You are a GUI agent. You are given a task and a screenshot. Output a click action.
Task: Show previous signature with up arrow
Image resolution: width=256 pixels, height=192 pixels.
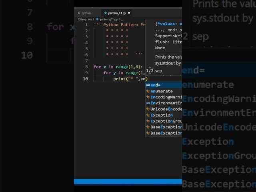pyautogui.click(x=150, y=67)
